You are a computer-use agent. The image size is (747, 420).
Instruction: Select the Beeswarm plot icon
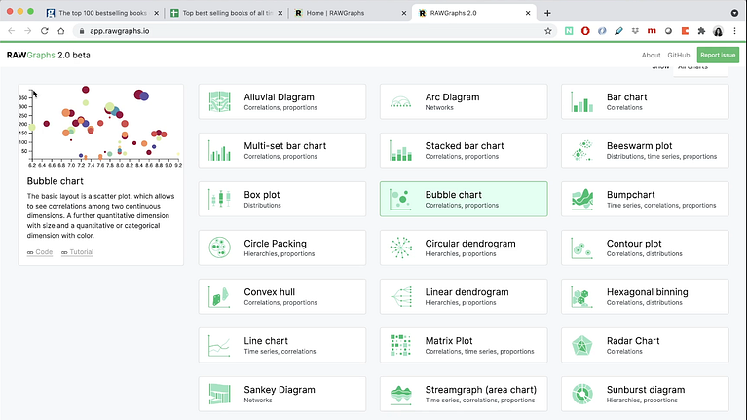[x=581, y=151]
